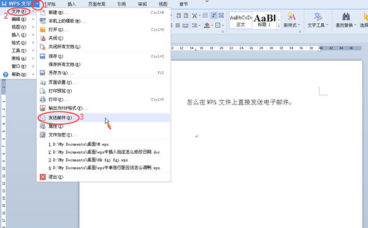This screenshot has height=228, width=368.
Task: Open the 文件(F) menu
Action: pyautogui.click(x=18, y=11)
